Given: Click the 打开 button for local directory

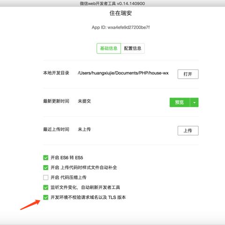Looking at the screenshot, I should 188,74.
